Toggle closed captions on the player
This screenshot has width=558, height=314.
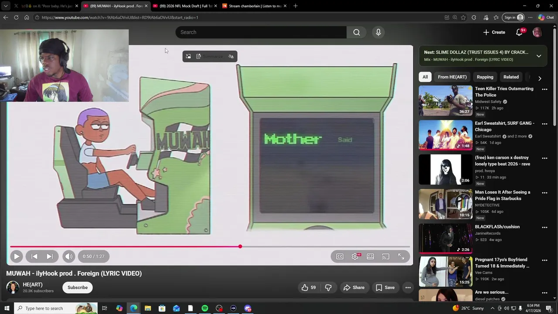coord(340,256)
